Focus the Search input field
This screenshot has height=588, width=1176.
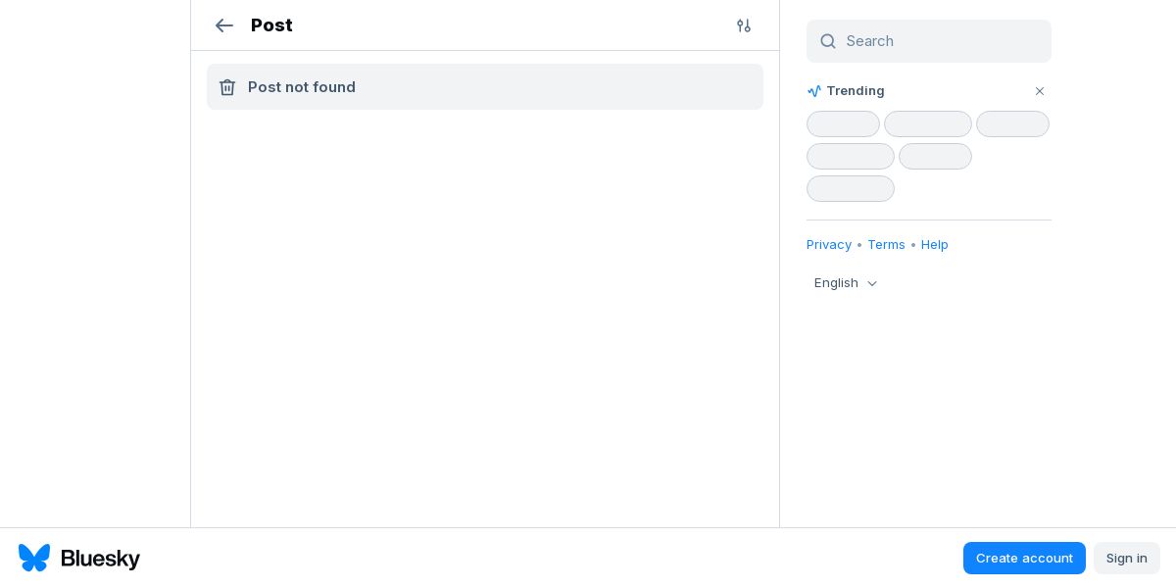point(929,41)
